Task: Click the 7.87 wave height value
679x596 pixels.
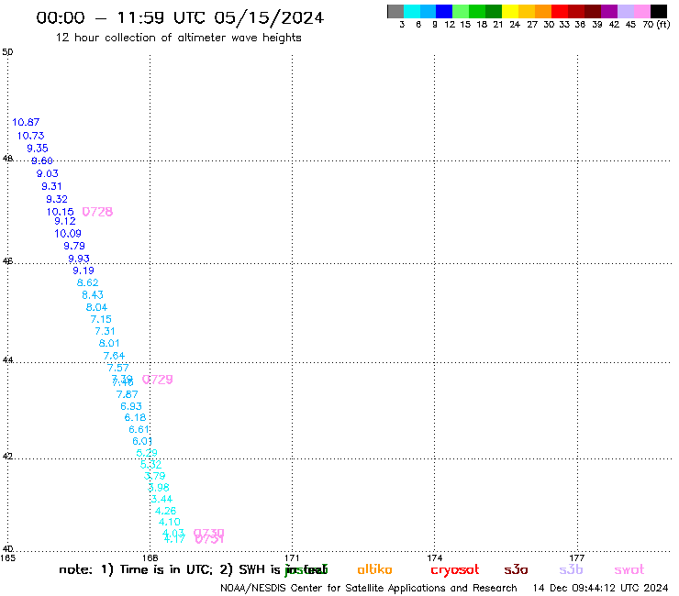Action: (127, 394)
